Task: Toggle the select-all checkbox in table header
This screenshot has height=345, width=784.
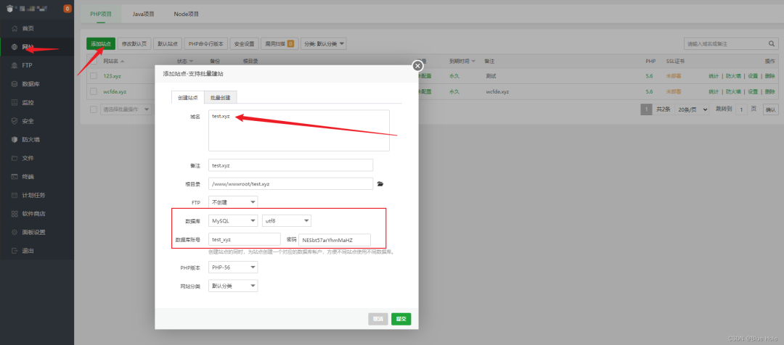Action: click(x=93, y=61)
